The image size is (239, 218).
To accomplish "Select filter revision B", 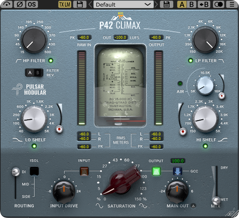I will (38, 72).
